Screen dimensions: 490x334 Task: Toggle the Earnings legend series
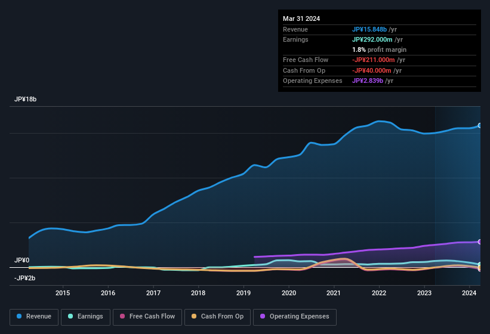point(85,317)
